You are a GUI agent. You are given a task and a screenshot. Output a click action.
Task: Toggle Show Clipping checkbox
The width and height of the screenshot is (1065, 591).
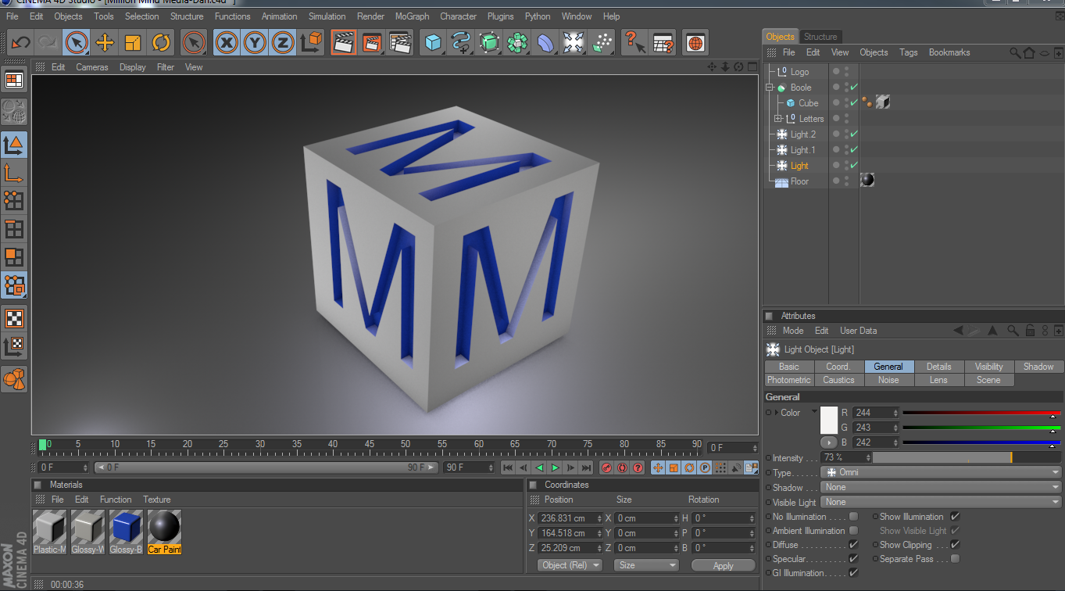955,545
